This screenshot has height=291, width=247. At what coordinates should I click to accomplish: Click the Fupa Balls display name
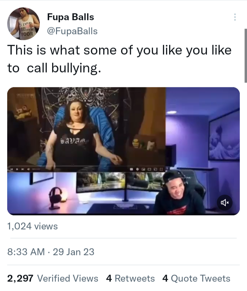(70, 17)
